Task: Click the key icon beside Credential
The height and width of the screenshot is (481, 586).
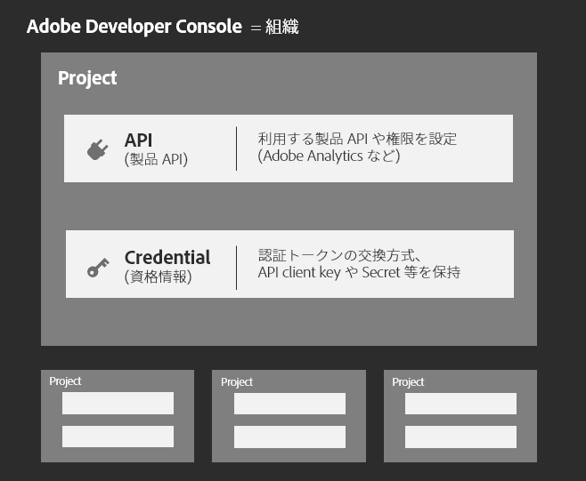Action: (98, 268)
